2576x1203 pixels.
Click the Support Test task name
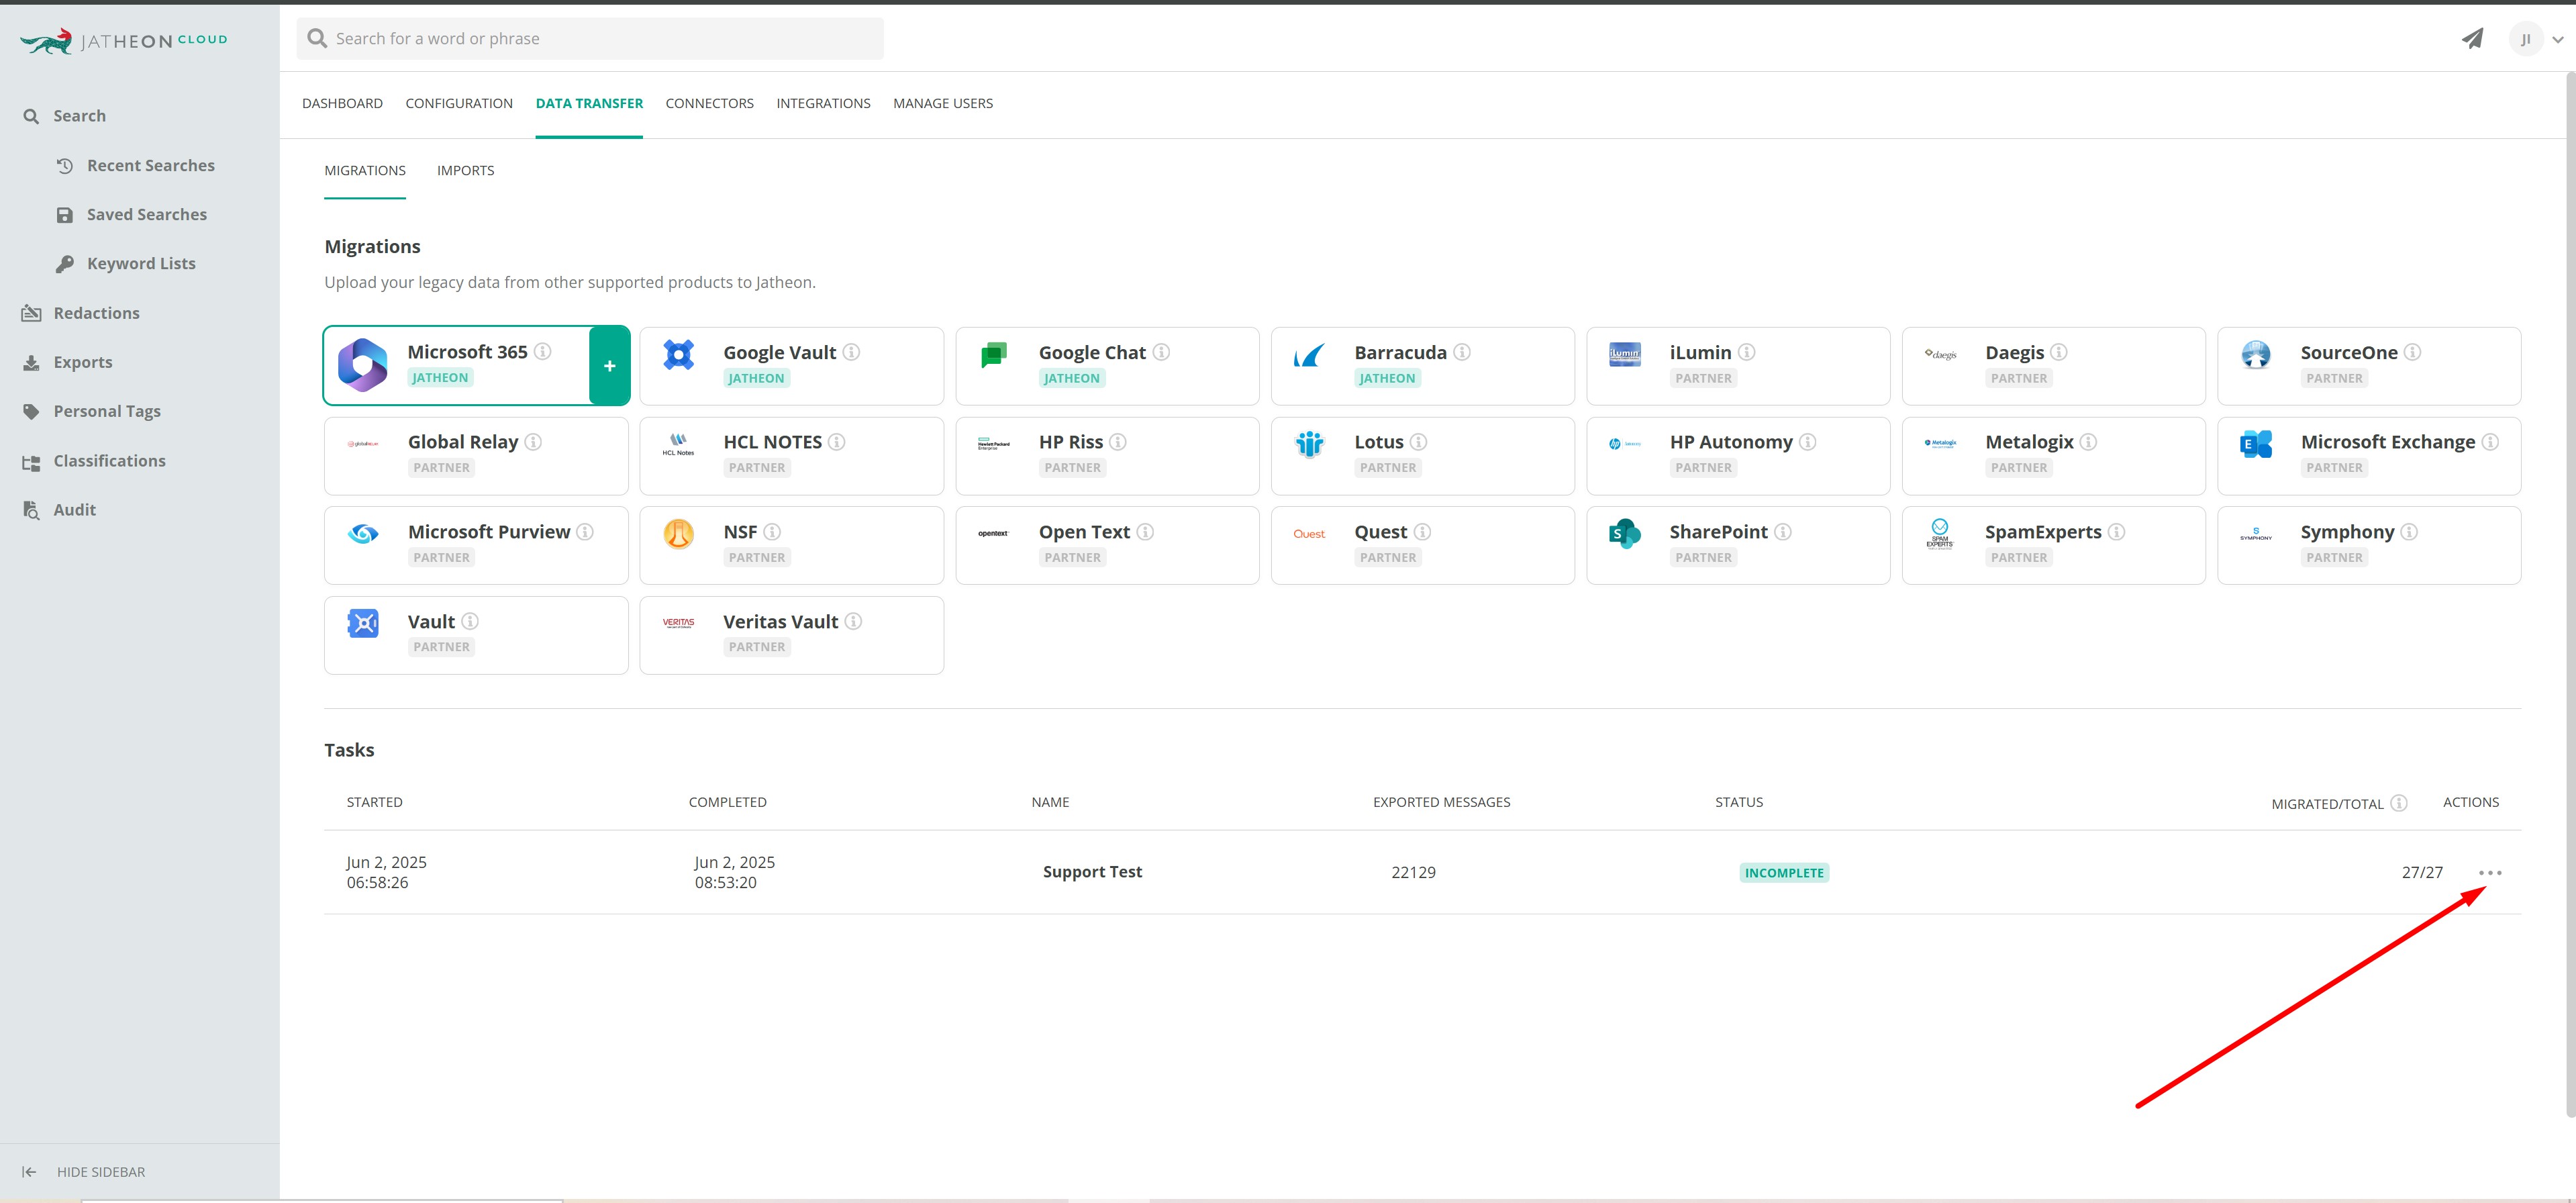coord(1092,872)
